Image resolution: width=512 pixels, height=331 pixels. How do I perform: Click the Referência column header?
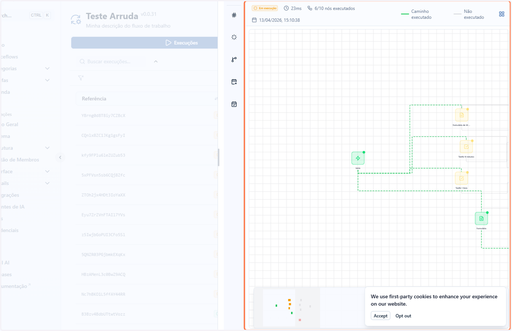[94, 99]
